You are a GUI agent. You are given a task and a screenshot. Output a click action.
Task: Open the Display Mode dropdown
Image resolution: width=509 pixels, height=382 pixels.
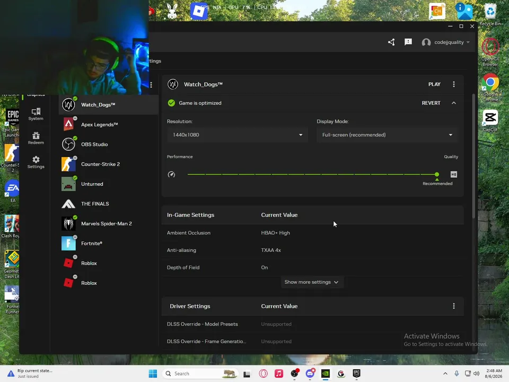[x=387, y=135]
